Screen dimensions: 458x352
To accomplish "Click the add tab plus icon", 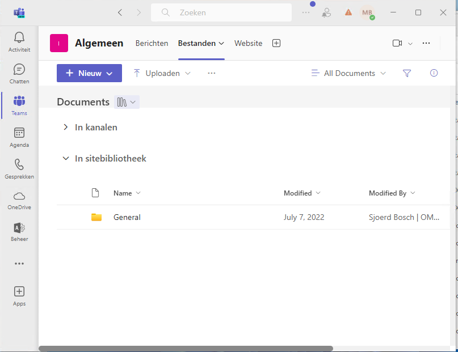I will [276, 43].
